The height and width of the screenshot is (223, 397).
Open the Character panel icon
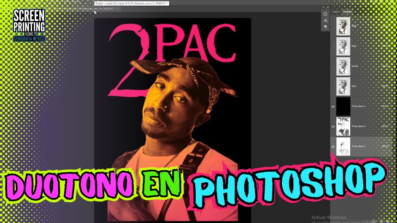325,20
